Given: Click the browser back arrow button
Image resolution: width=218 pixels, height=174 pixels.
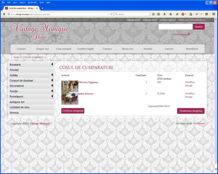Looking at the screenshot, I should coord(4,14).
